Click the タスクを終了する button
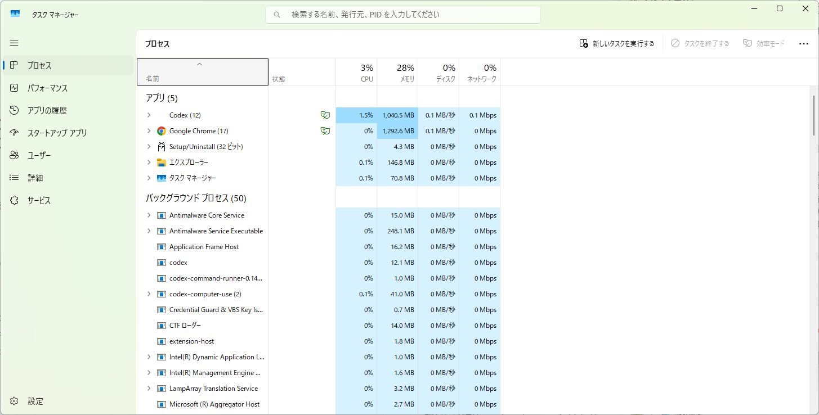Screen dimensions: 819x415 (x=700, y=43)
